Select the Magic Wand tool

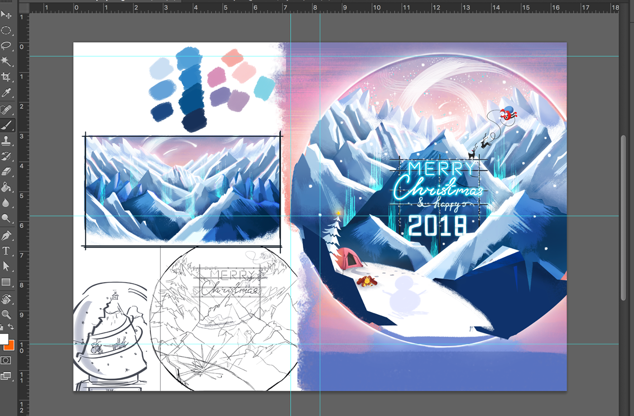[x=6, y=61]
